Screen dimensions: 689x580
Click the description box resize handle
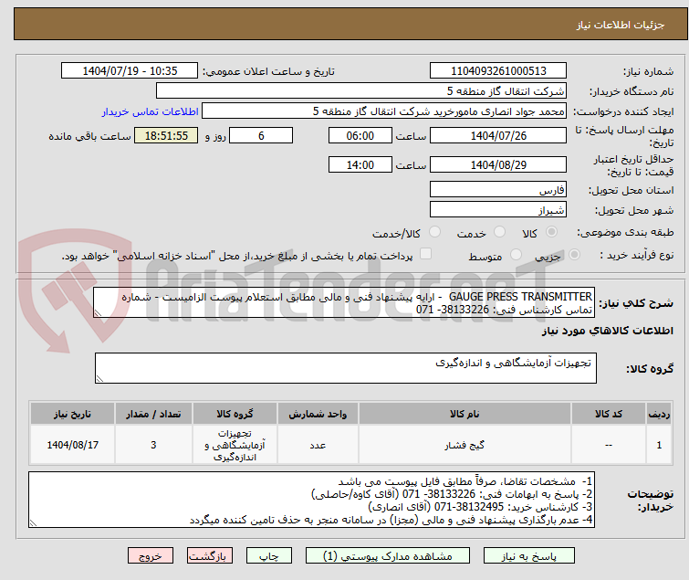[98, 313]
